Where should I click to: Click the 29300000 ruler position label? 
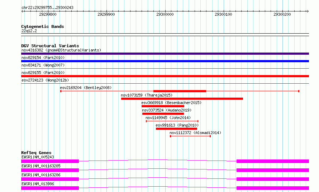click(x=165, y=14)
